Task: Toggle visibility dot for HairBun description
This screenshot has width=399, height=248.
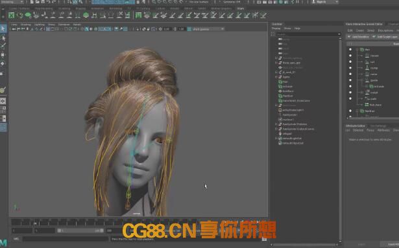Action: tap(350, 111)
